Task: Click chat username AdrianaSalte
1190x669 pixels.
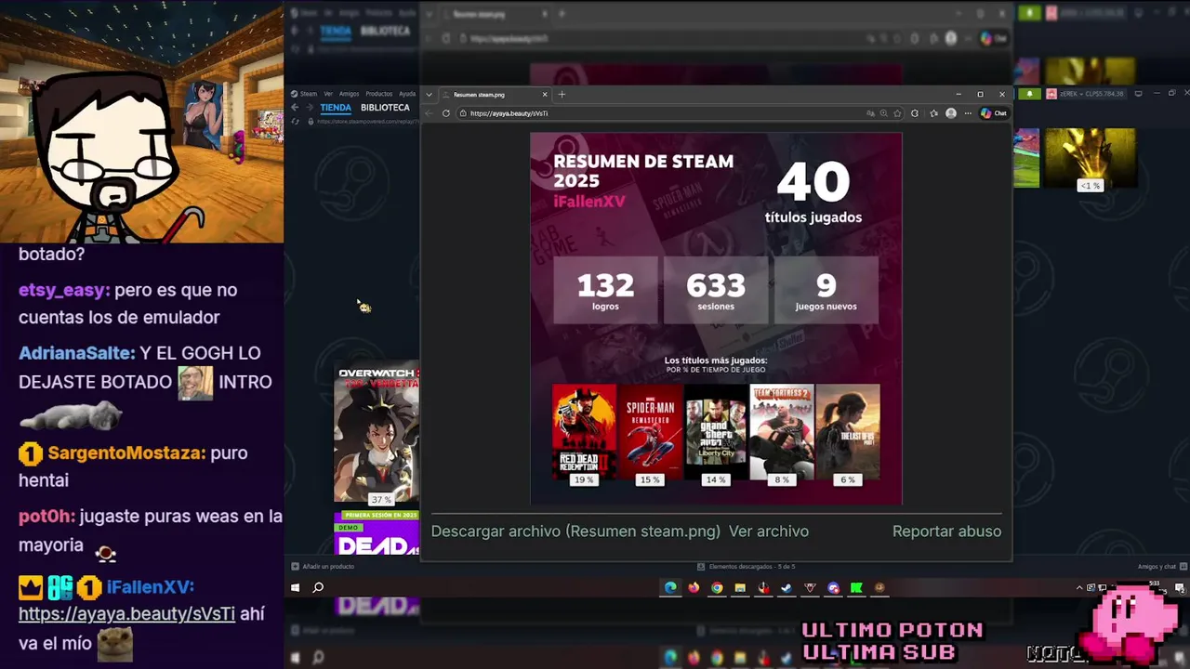Action: (77, 353)
